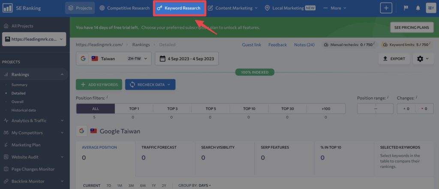This screenshot has width=439, height=189.
Task: Expand the More menu
Action: click(x=335, y=8)
